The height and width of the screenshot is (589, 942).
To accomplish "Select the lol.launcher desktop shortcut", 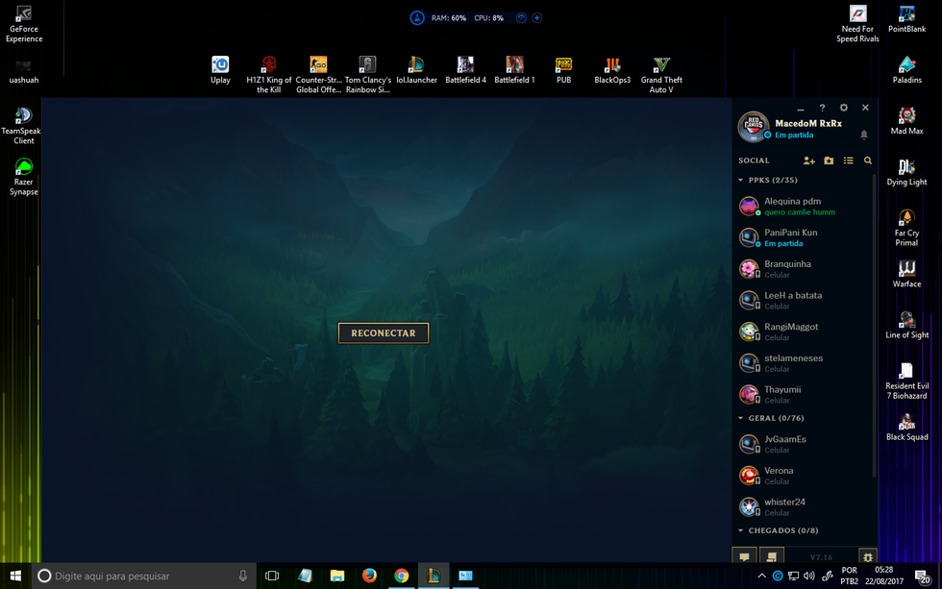I will tap(416, 70).
